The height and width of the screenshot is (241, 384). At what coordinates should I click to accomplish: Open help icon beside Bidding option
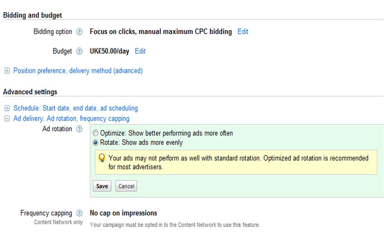pos(79,32)
